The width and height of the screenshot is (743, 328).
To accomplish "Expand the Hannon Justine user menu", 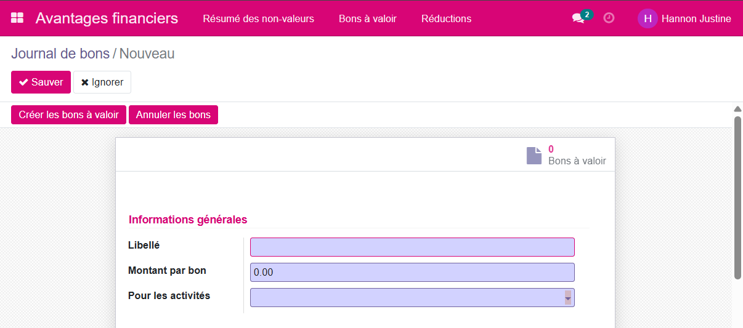I will tap(696, 18).
